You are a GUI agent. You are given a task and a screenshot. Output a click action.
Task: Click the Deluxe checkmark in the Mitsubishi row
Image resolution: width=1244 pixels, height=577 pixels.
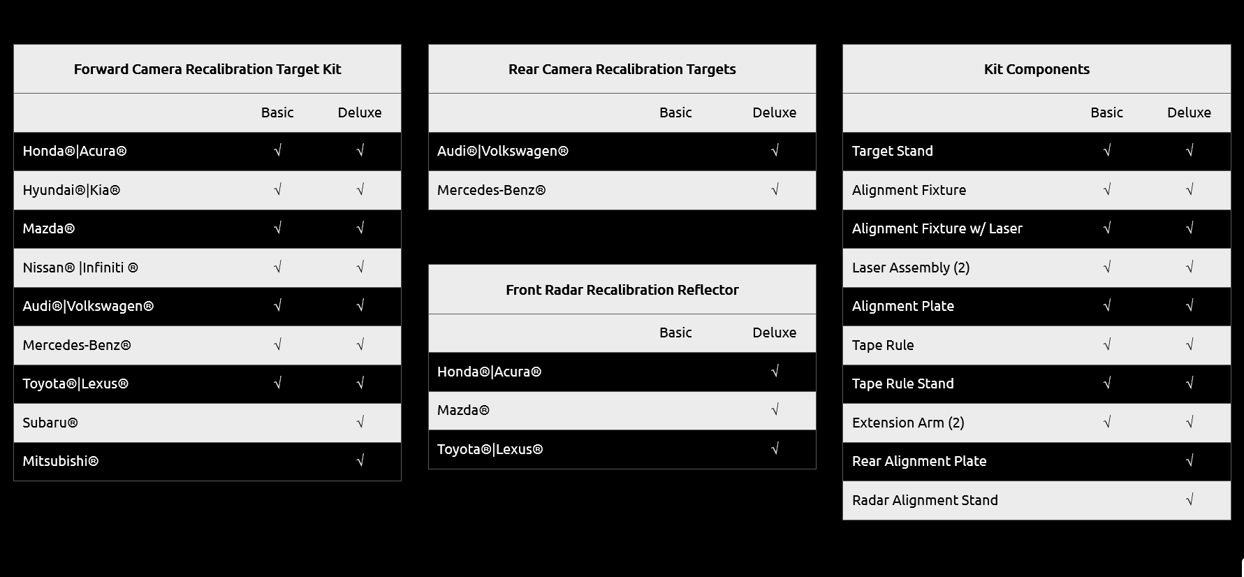click(x=360, y=461)
